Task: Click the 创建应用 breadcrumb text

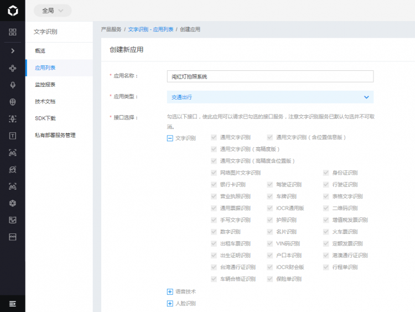Action: [x=190, y=29]
